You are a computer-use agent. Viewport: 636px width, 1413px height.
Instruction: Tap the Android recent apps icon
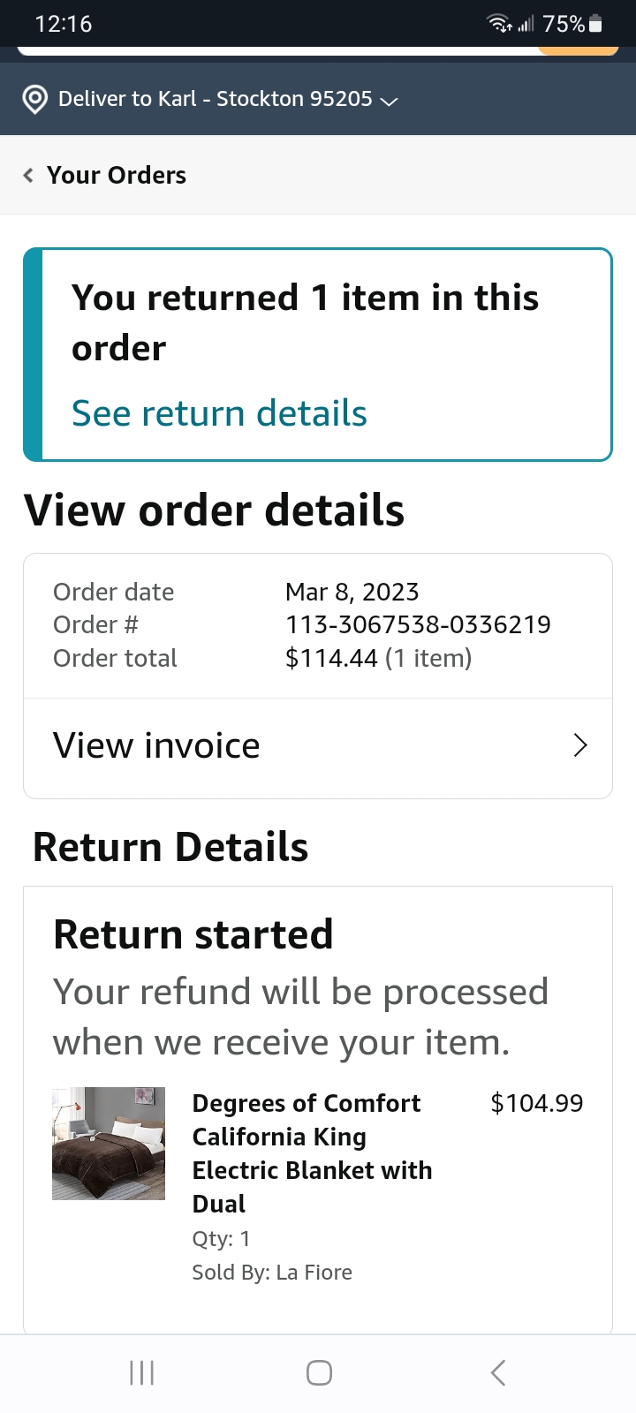(141, 1372)
